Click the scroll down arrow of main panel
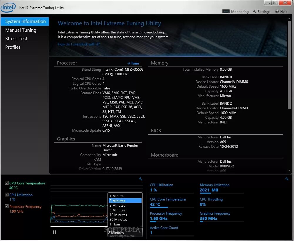 pos(289,170)
